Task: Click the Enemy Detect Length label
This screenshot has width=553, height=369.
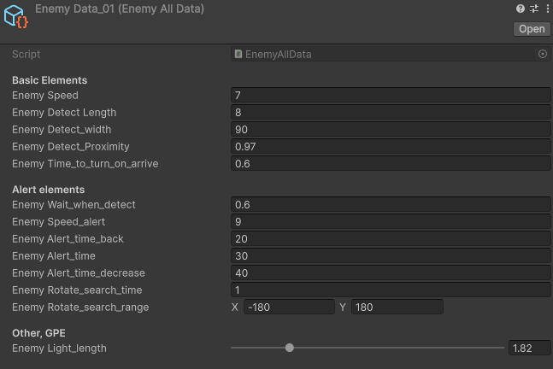Action: click(x=64, y=113)
